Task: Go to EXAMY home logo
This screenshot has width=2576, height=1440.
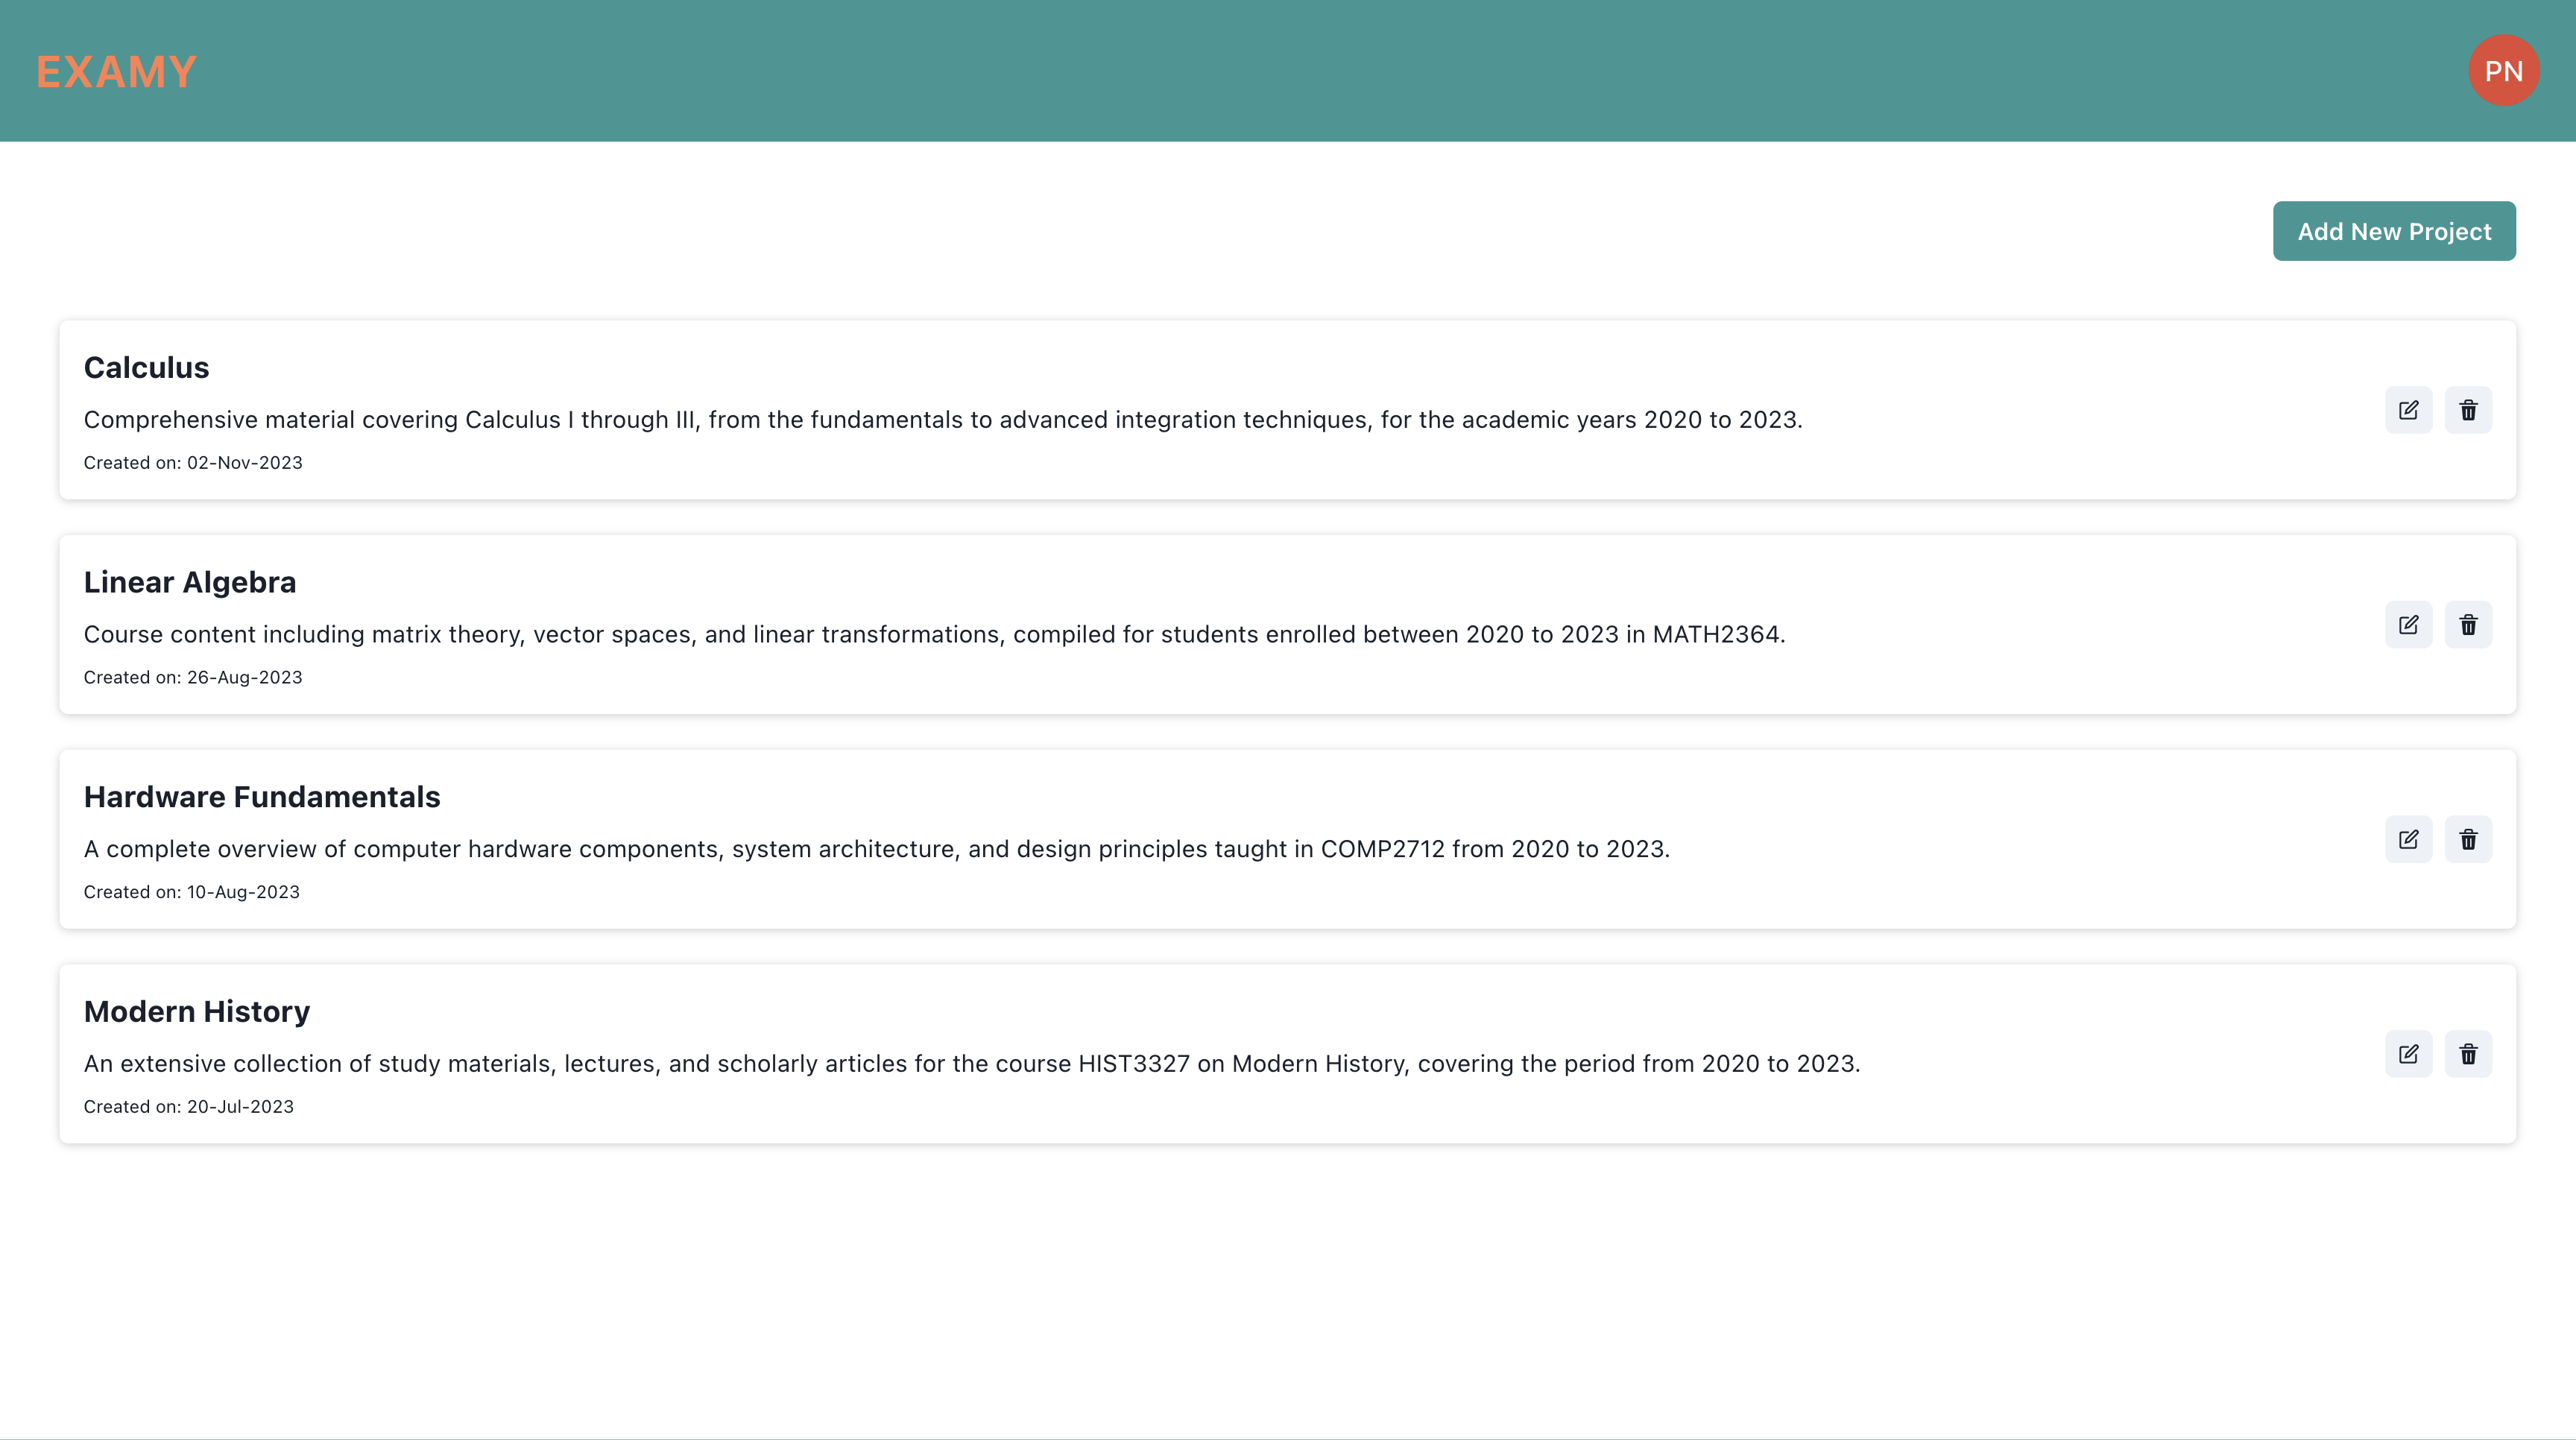Action: tap(116, 72)
